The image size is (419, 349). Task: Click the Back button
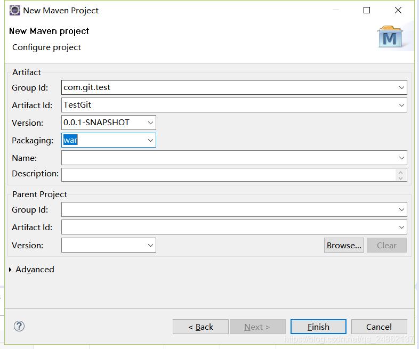point(200,327)
